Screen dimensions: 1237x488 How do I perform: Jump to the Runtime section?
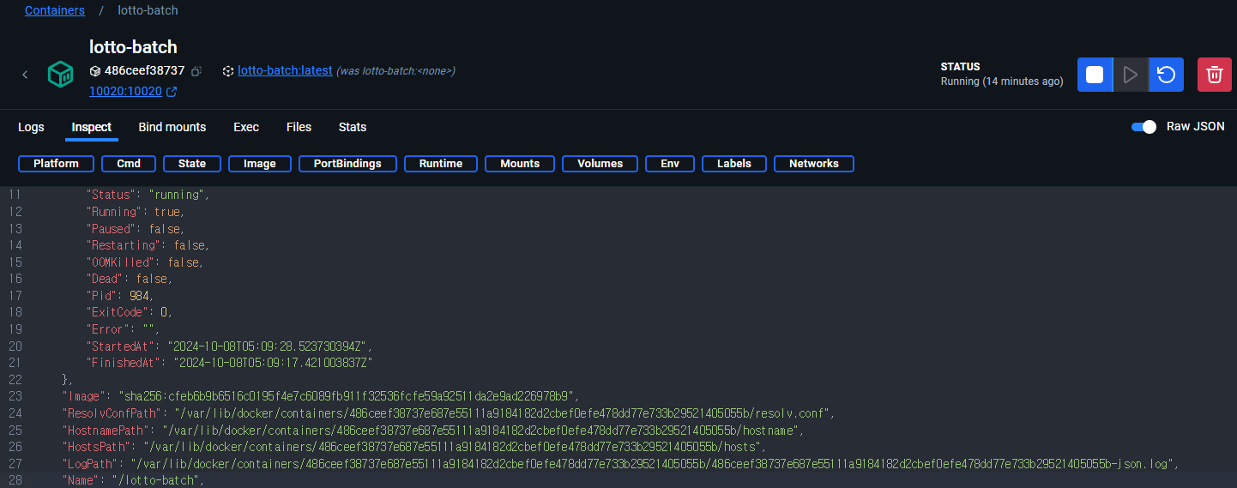tap(441, 164)
